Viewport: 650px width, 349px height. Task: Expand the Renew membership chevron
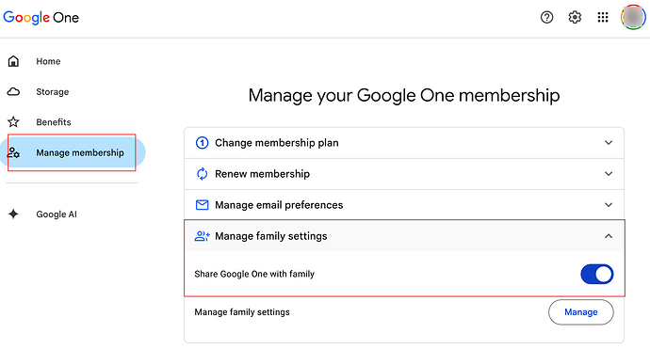609,174
